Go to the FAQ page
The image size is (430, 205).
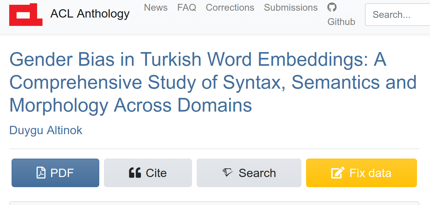click(187, 7)
